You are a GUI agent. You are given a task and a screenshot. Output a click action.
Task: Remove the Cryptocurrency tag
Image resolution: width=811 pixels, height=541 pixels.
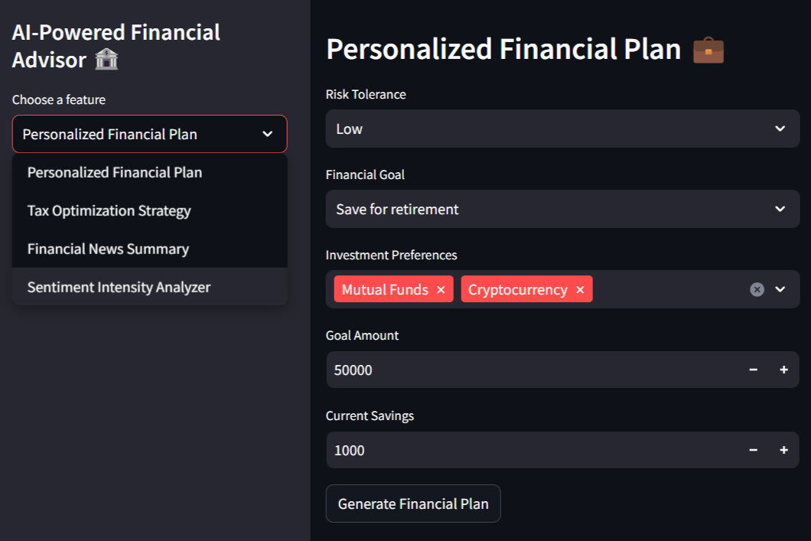[580, 289]
